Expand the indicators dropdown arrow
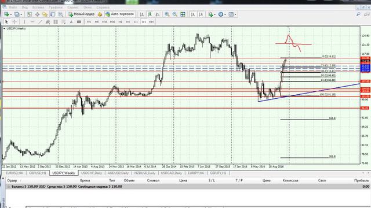The height and width of the screenshot is (208, 371). 214,14
